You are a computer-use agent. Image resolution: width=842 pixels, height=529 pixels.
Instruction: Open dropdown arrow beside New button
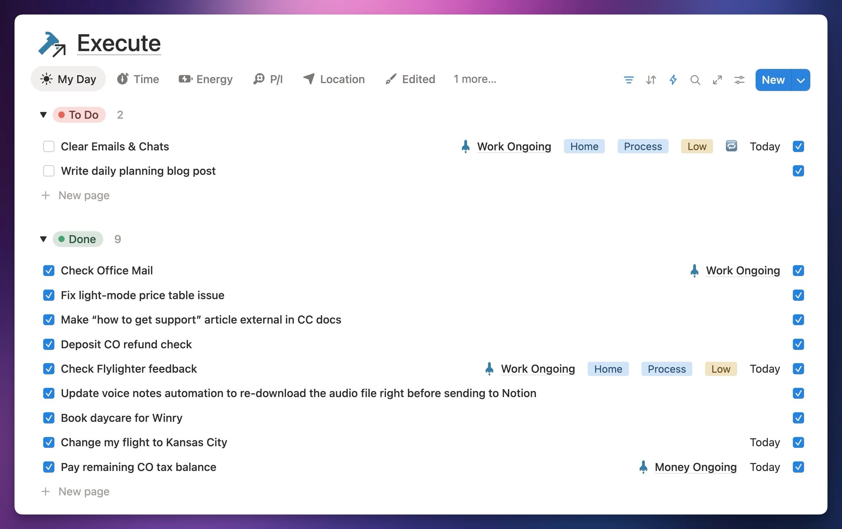800,80
